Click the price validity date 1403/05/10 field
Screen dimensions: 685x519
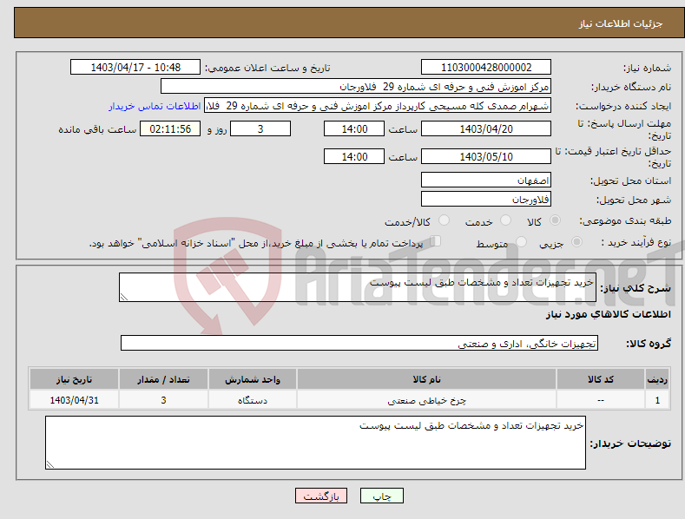click(486, 156)
